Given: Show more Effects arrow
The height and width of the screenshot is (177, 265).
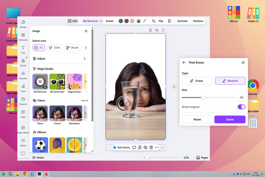Looking at the screenshot, I should [x=86, y=145].
